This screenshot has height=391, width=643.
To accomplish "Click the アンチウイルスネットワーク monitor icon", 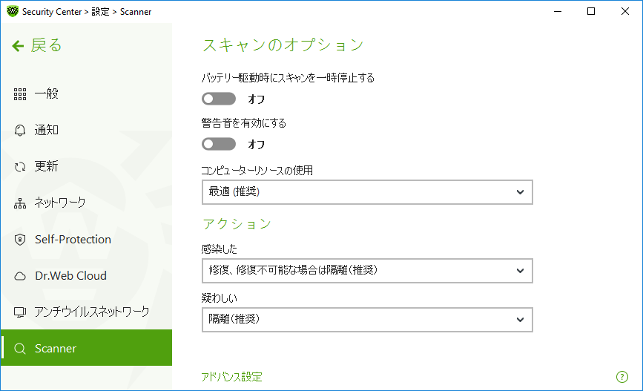I will [x=20, y=312].
